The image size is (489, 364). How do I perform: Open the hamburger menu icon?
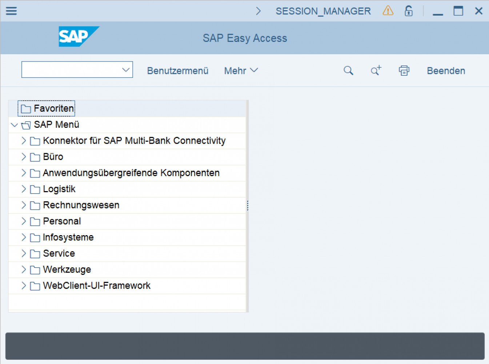click(11, 11)
